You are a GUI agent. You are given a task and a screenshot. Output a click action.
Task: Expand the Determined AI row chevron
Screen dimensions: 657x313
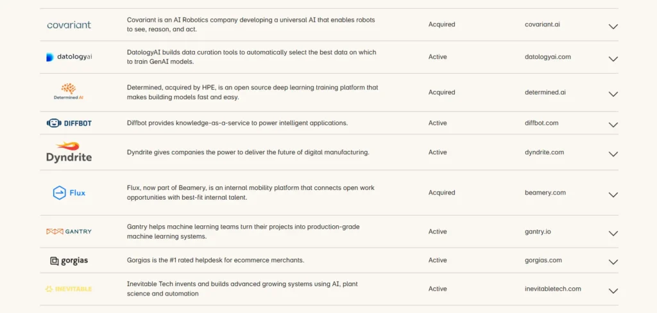pos(613,94)
